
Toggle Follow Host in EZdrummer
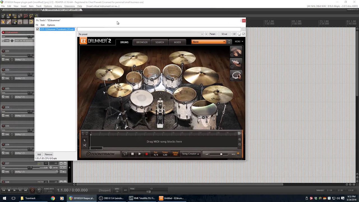[175, 154]
